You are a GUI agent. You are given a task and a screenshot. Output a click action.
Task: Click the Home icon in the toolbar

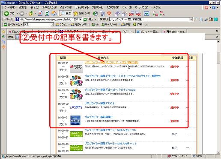[54, 14]
